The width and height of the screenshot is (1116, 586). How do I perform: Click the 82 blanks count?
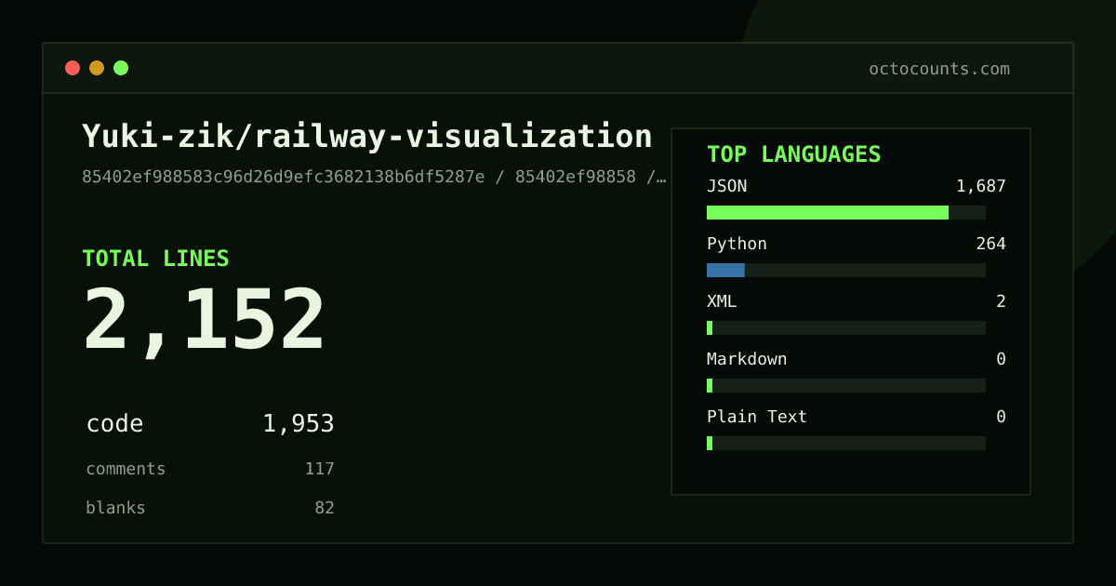tap(325, 508)
